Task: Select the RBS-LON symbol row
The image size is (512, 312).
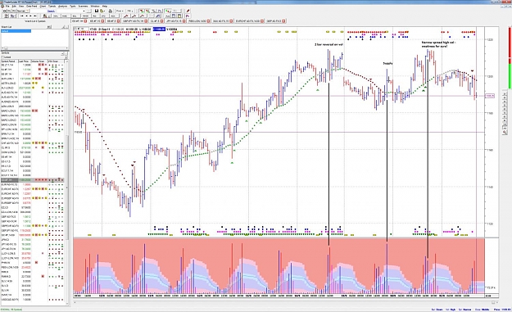Action: pyautogui.click(x=33, y=267)
